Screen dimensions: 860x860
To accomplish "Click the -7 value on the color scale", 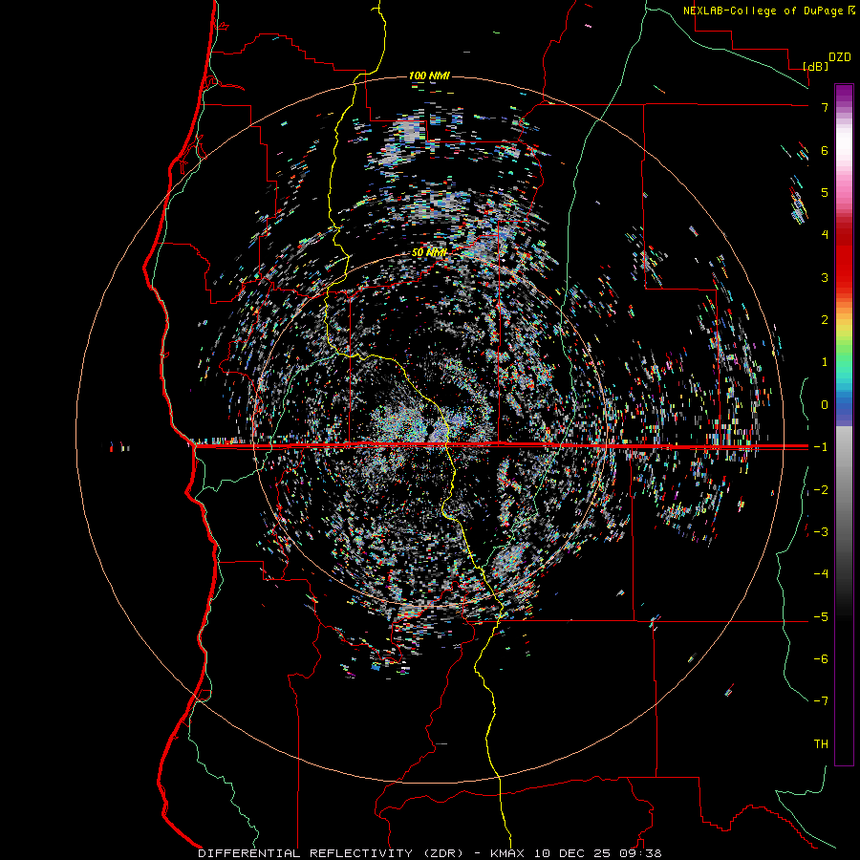I will coord(821,701).
